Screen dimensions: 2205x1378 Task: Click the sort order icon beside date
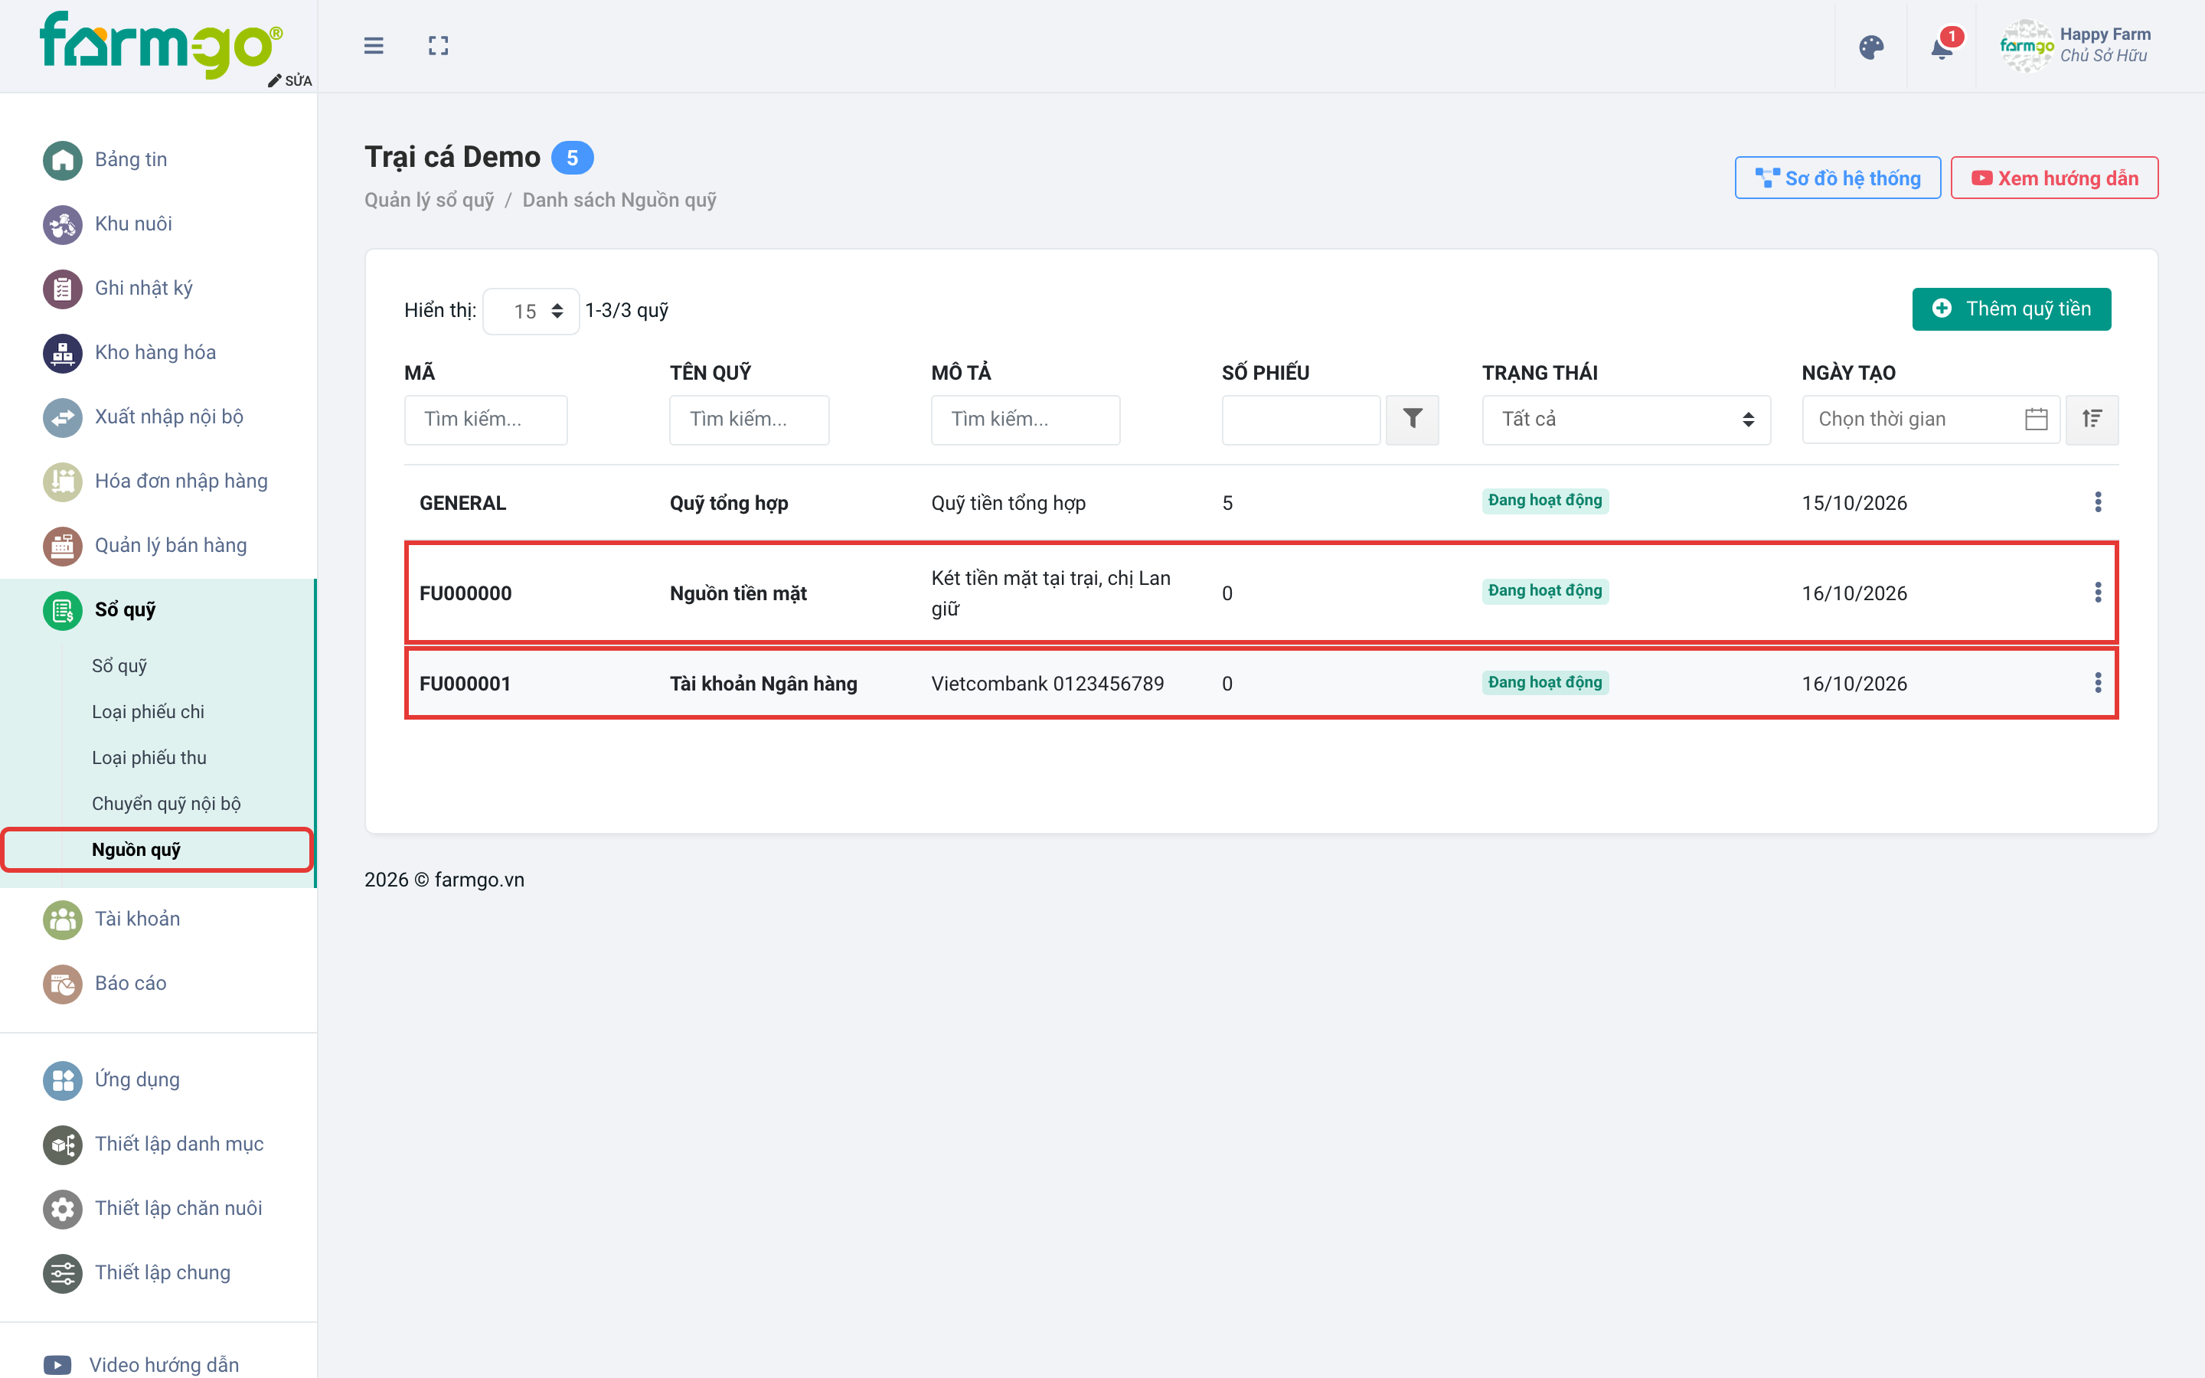(2092, 420)
